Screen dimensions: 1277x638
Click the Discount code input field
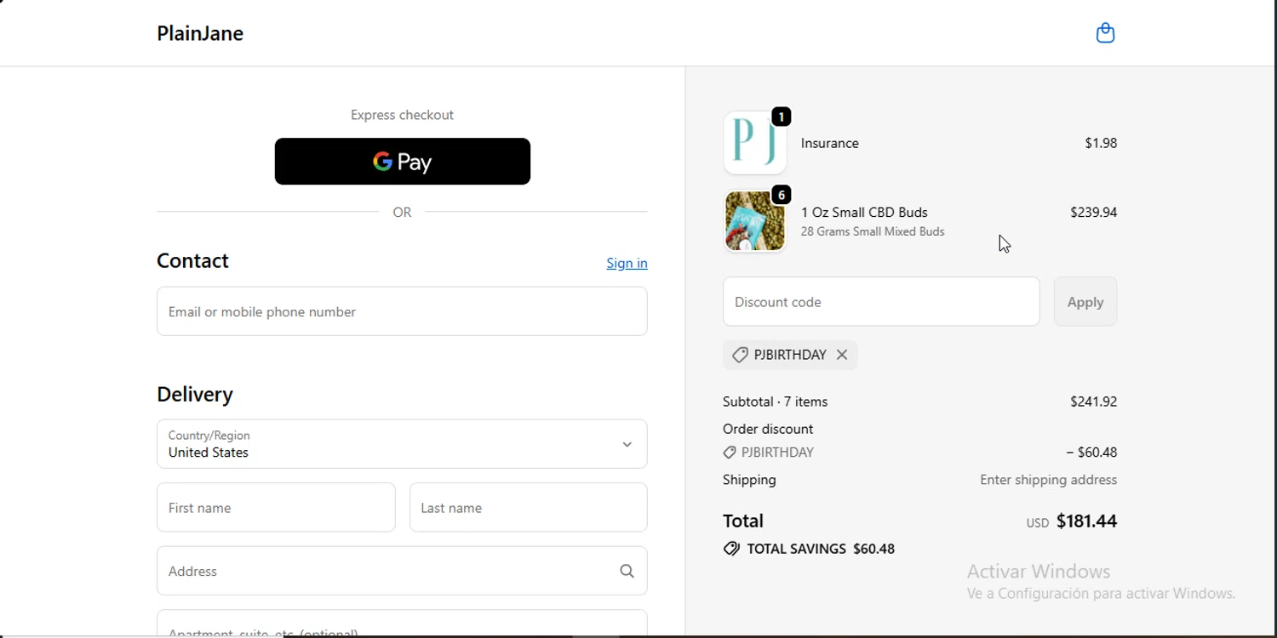[881, 302]
